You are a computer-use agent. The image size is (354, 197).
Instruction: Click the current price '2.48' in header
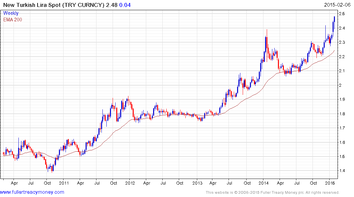coord(112,5)
